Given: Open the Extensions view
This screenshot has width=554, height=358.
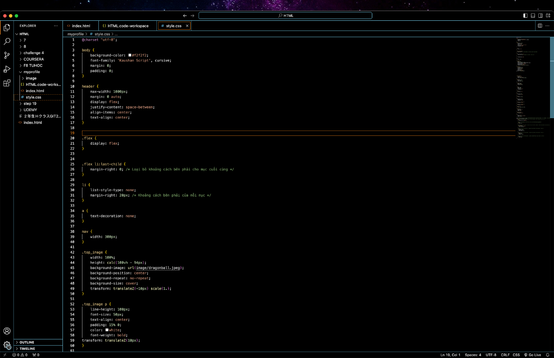Looking at the screenshot, I should tap(7, 83).
